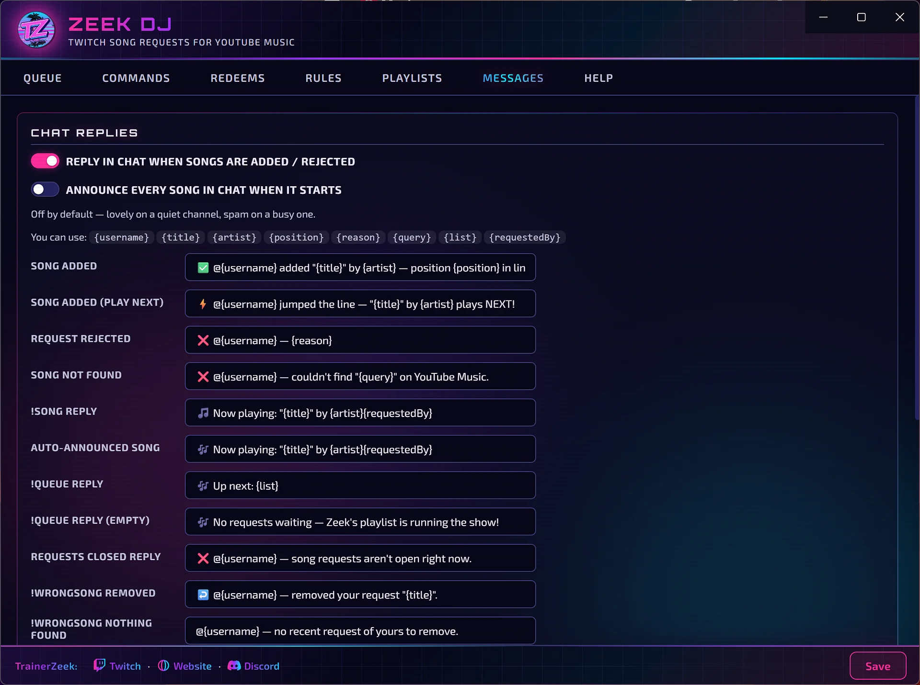
Task: Edit the !queue reply 'Up next' field
Action: pyautogui.click(x=360, y=485)
